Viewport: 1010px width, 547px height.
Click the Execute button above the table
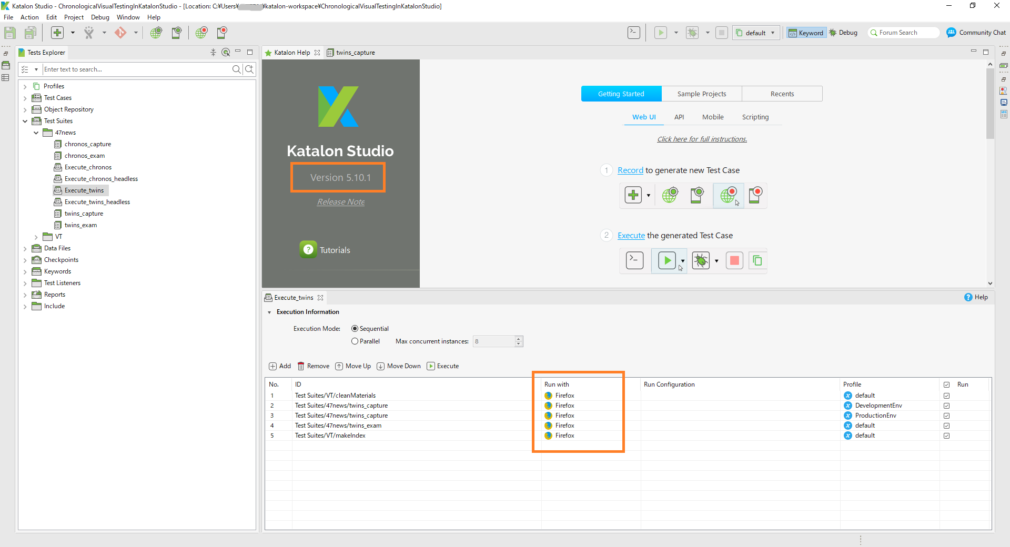click(x=443, y=366)
